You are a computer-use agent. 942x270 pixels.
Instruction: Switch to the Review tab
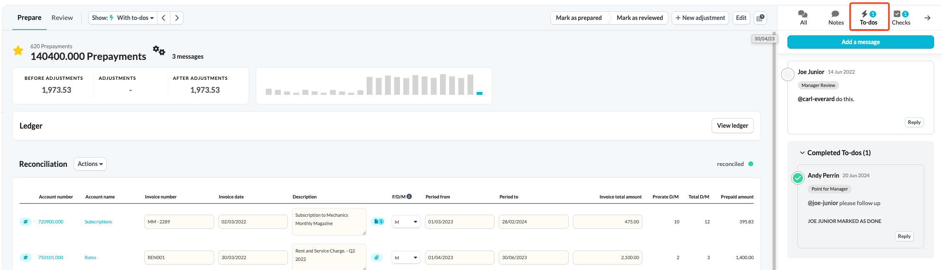[62, 18]
